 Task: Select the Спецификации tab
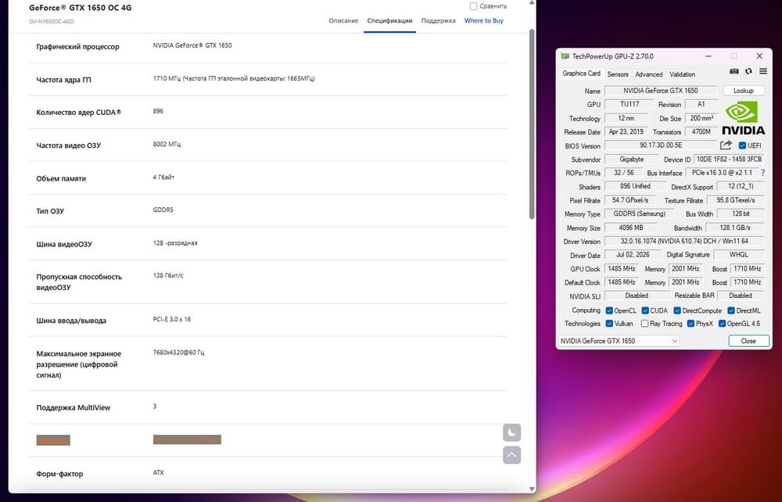[x=389, y=21]
